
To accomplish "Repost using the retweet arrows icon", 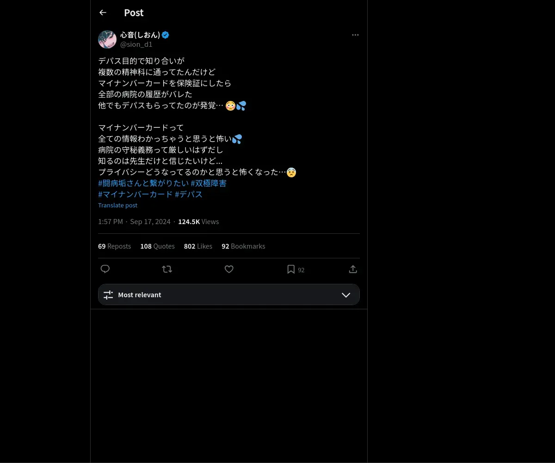I will 167,269.
